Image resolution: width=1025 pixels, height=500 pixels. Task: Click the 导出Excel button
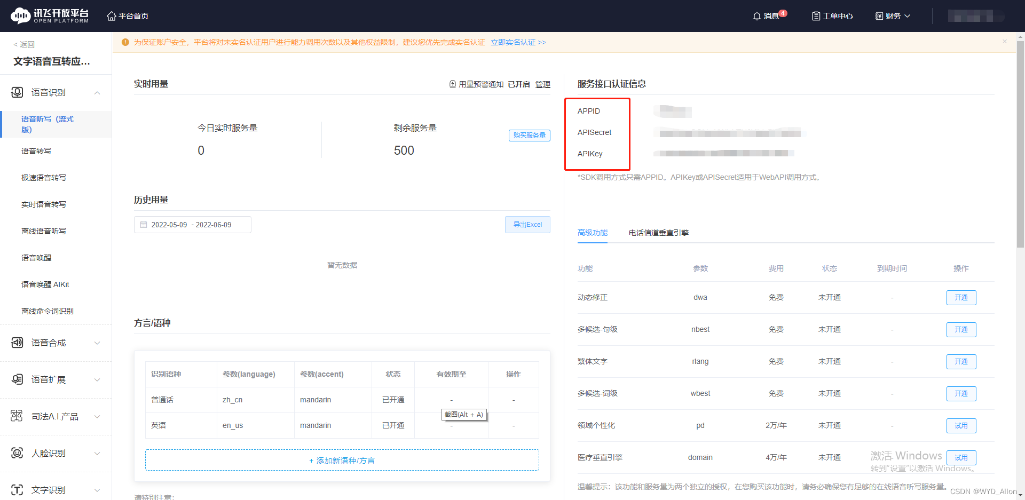[527, 225]
